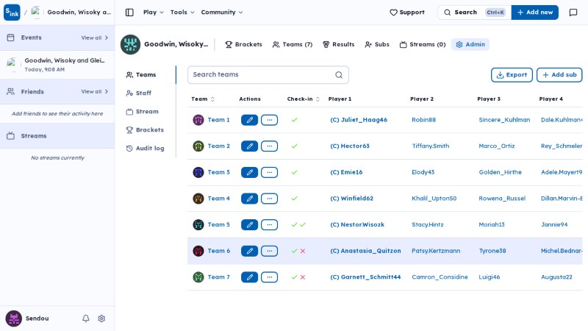Click Sendou user avatar
The image size is (588, 331).
click(13, 318)
